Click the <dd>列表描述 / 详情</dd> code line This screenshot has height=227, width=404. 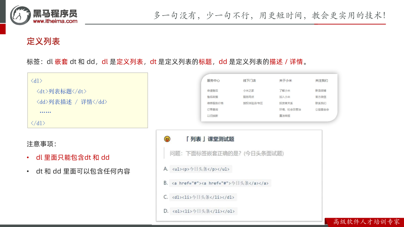pos(72,102)
